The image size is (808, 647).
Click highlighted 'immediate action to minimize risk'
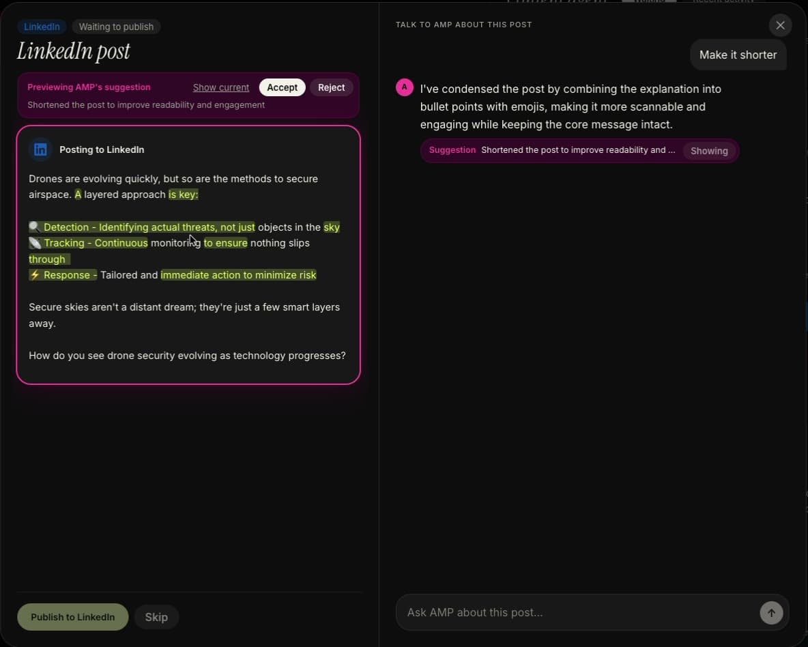238,275
